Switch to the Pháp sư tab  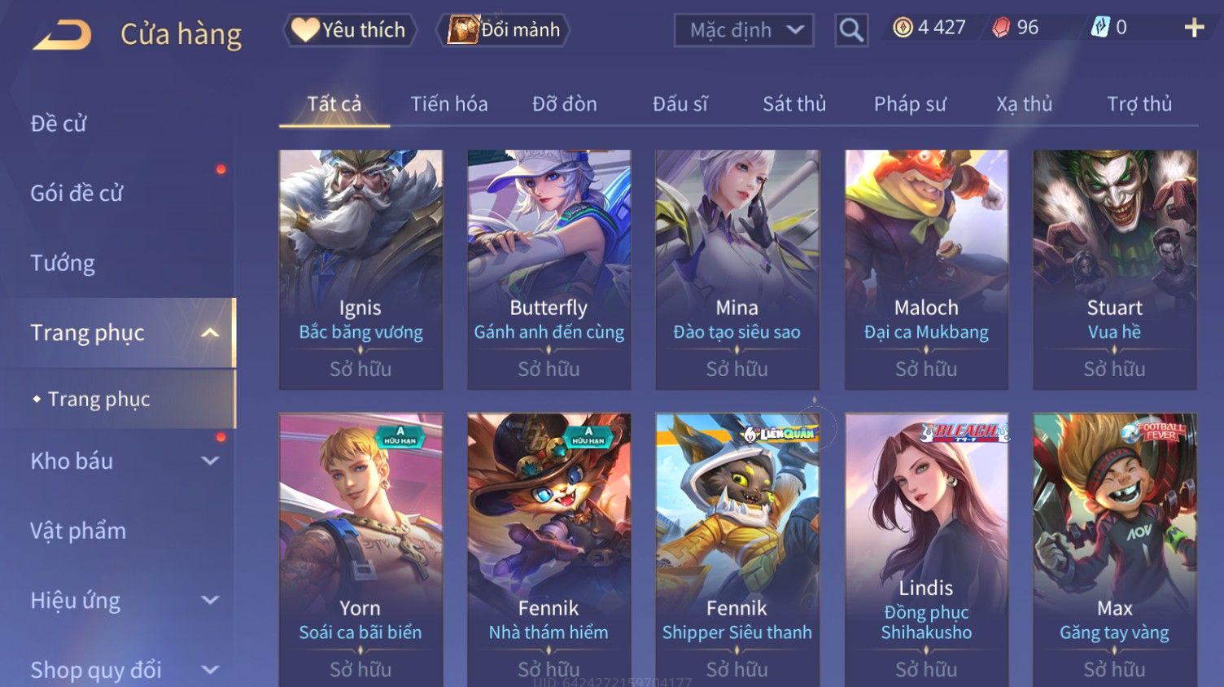click(x=910, y=104)
